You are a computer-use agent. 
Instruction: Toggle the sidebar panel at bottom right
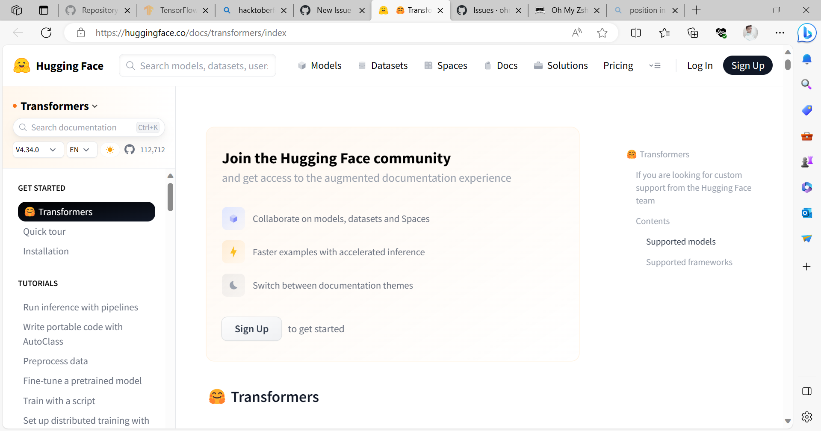click(x=806, y=391)
